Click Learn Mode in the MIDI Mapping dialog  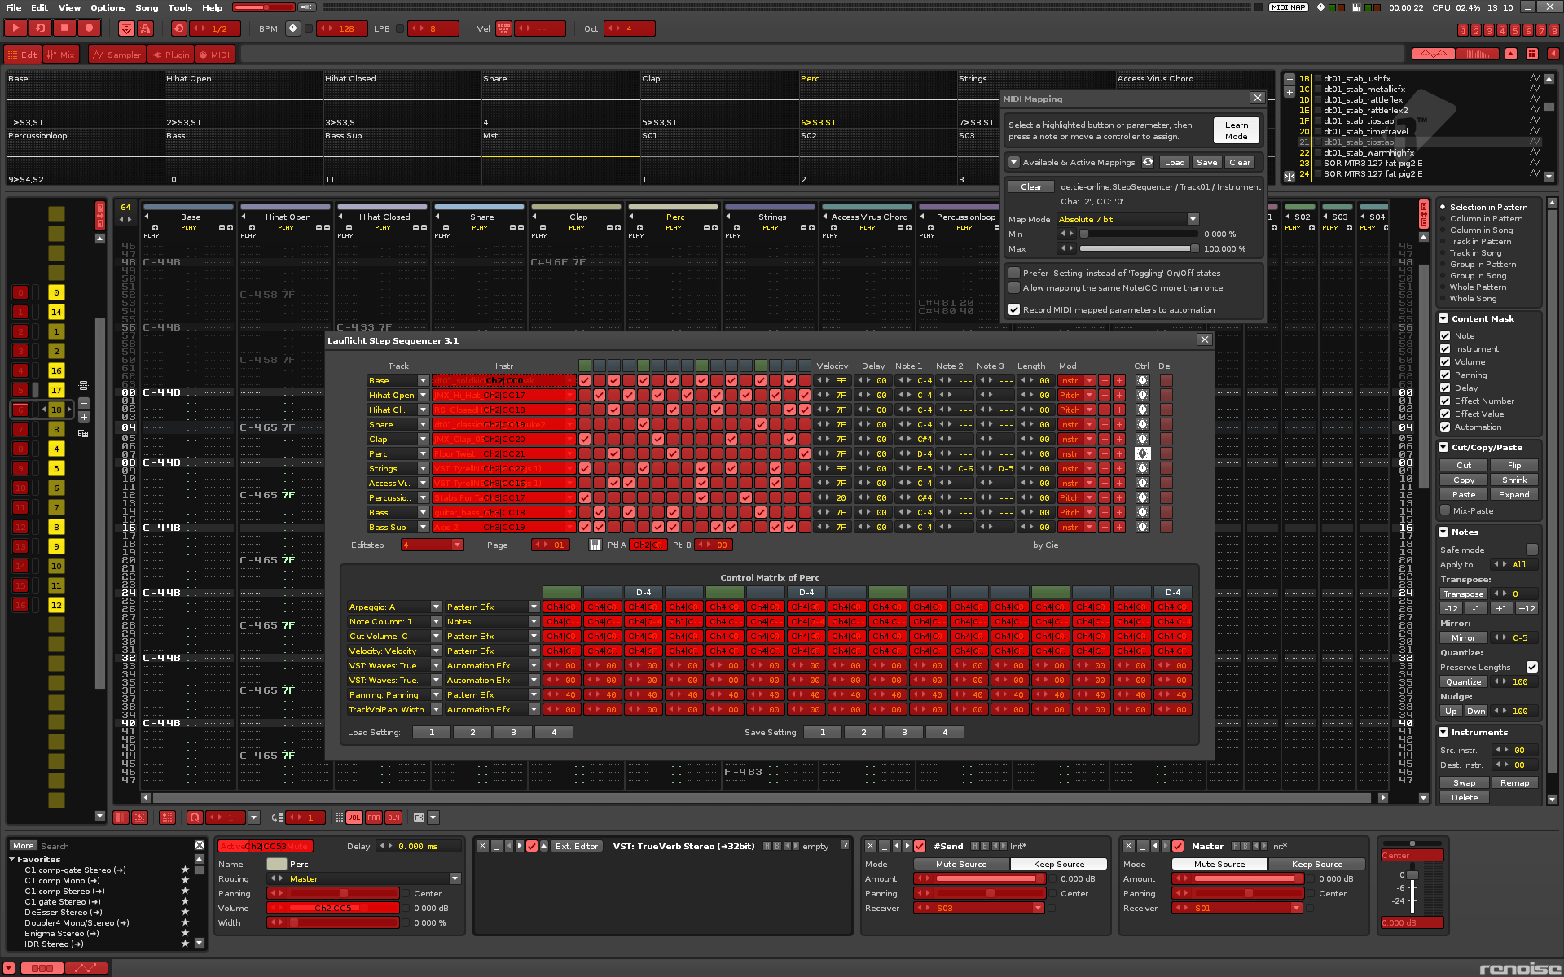point(1236,130)
